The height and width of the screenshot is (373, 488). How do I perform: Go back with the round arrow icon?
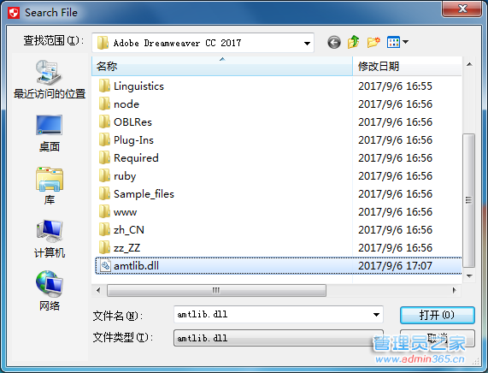pyautogui.click(x=334, y=43)
